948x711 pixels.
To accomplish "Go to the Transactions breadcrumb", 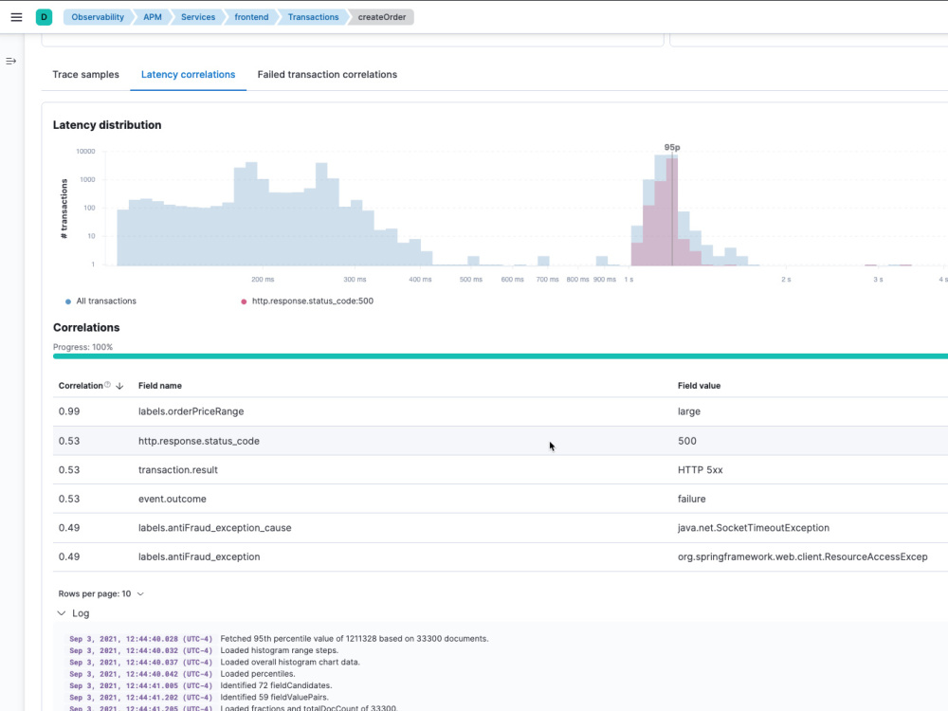I will click(313, 17).
